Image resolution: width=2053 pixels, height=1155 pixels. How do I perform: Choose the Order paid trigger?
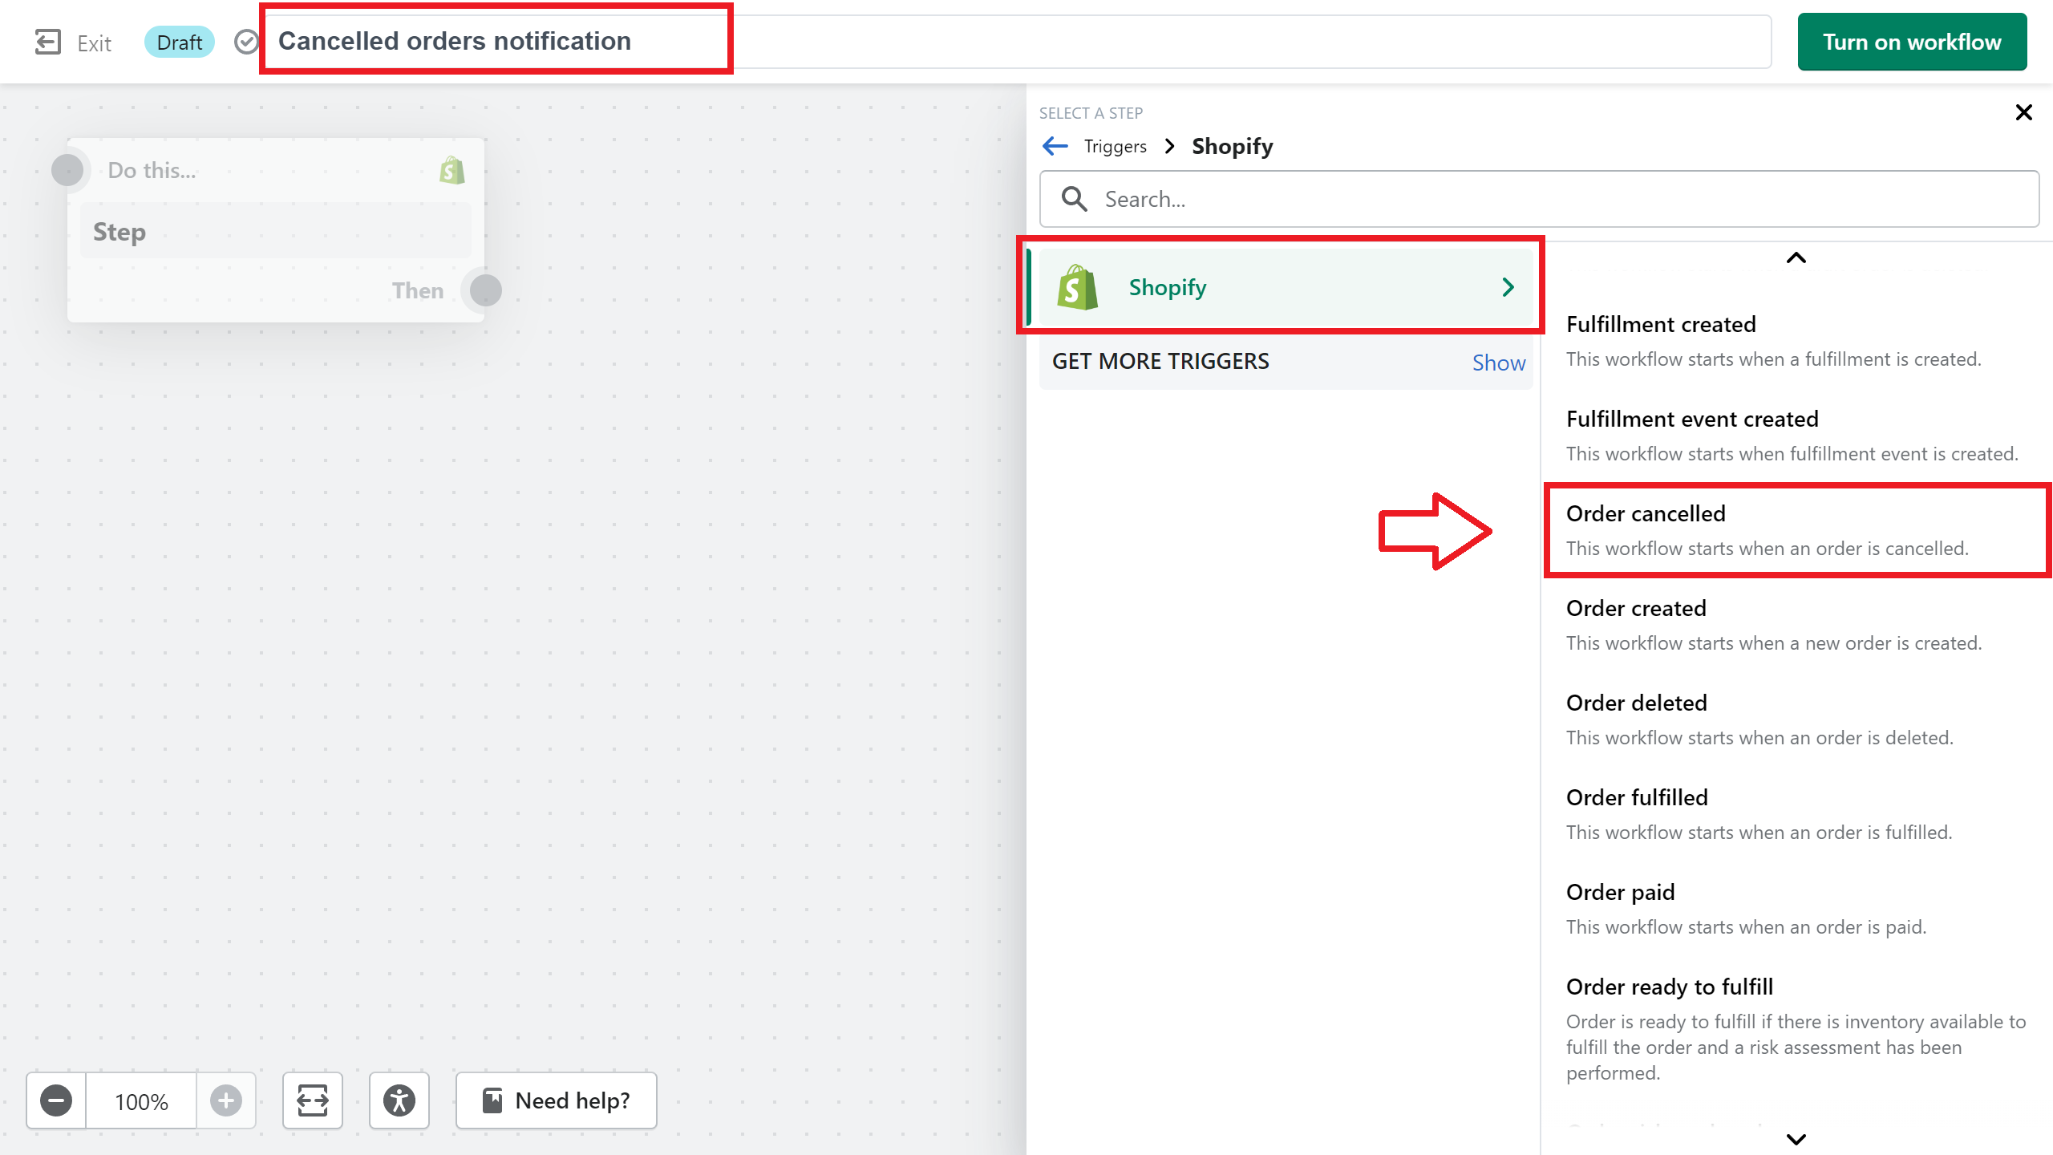point(1796,910)
